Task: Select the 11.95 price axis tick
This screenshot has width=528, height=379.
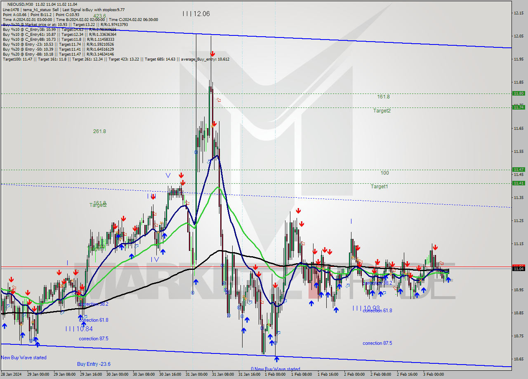Action: 519,59
